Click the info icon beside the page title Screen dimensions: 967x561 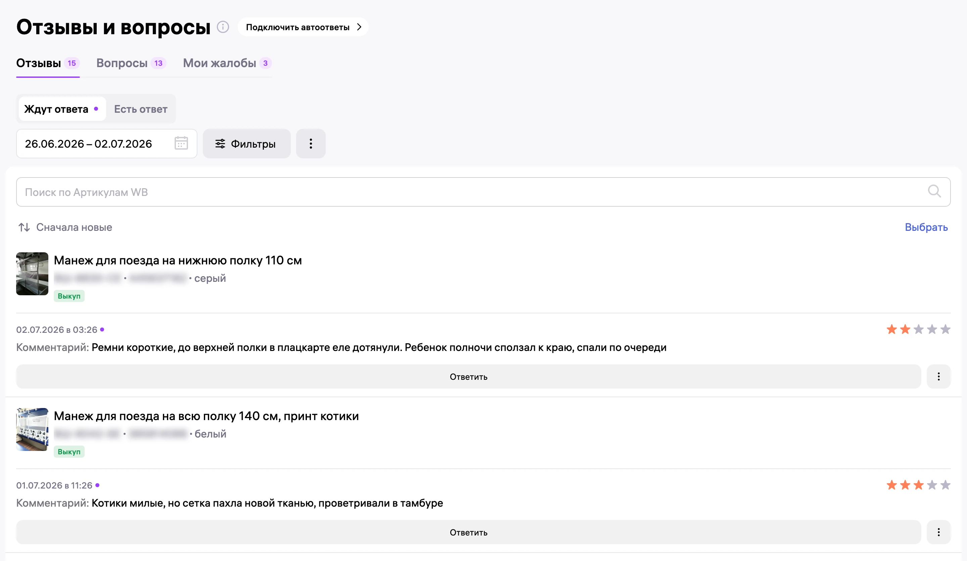[x=223, y=27]
